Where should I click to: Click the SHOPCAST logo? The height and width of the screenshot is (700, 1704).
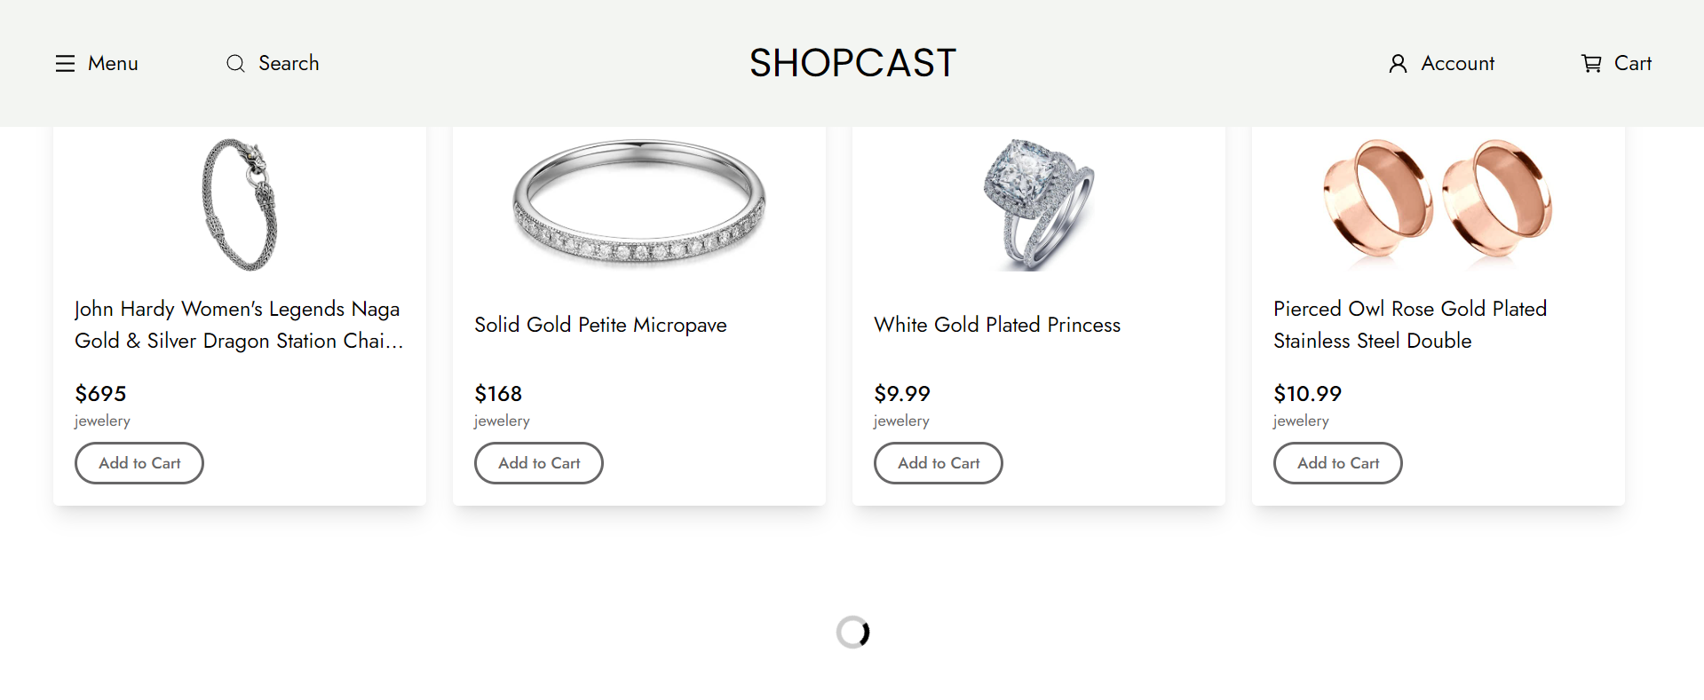[x=852, y=62]
